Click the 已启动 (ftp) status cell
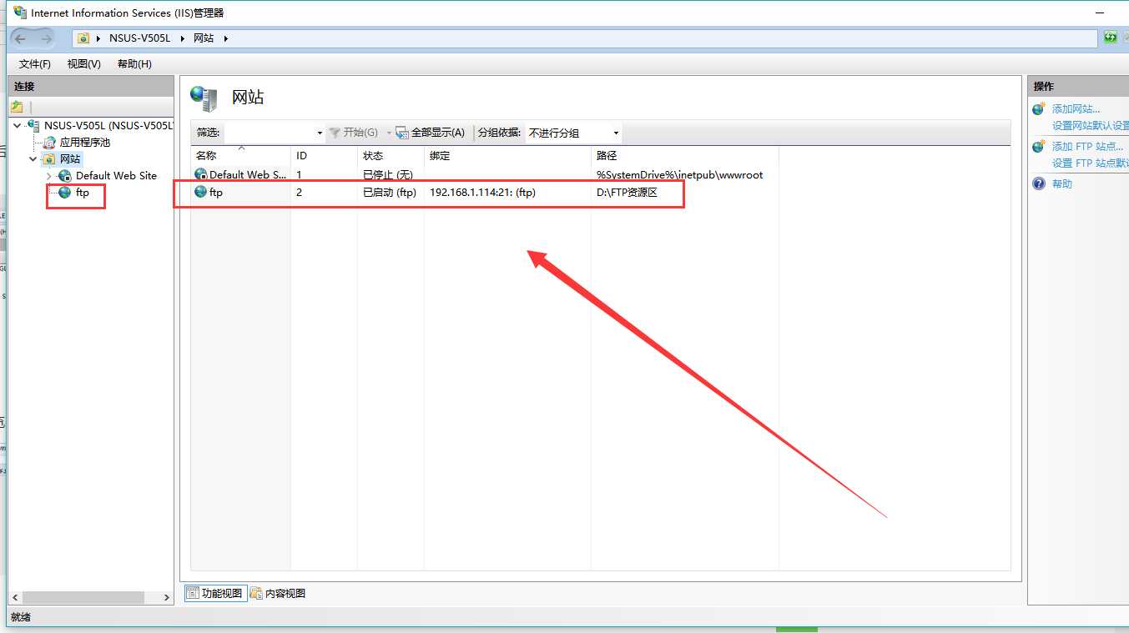This screenshot has height=633, width=1129. point(390,193)
